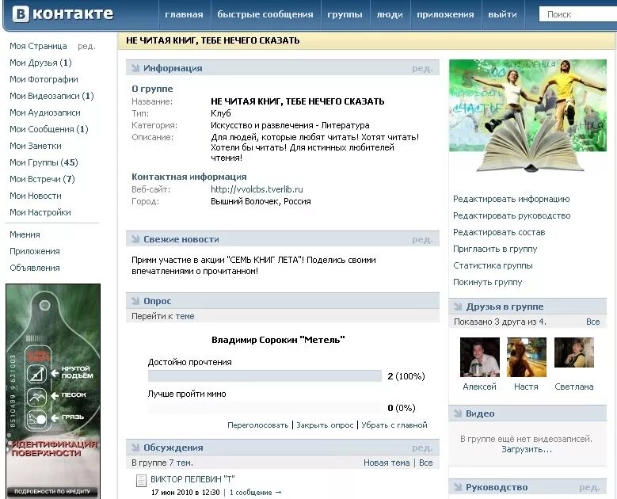
Task: Click Загрузить… in Видео section
Action: (527, 449)
